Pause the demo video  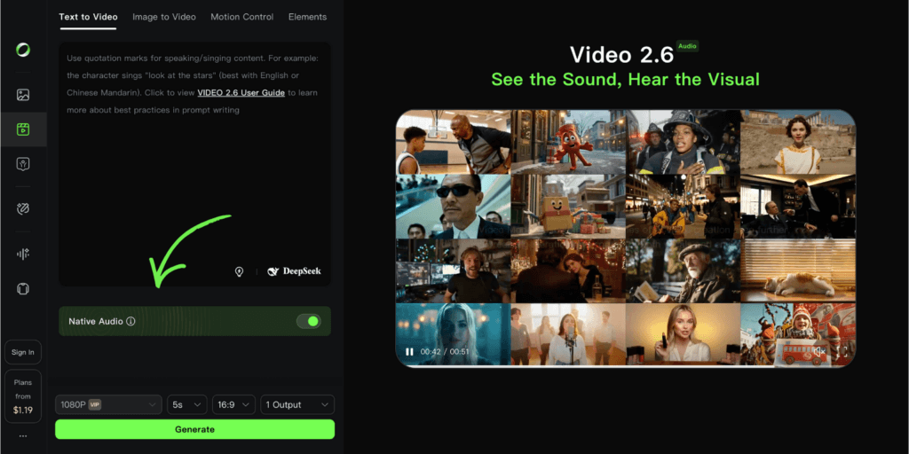tap(409, 351)
